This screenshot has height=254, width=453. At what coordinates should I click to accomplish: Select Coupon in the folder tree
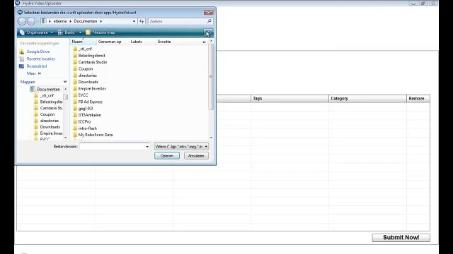pyautogui.click(x=44, y=114)
